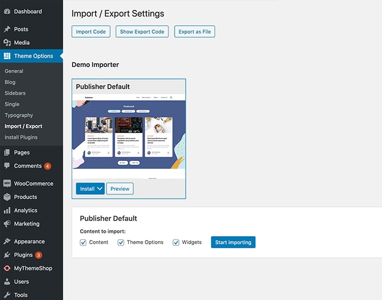
Task: Click the Comments speech bubble icon
Action: (7, 166)
